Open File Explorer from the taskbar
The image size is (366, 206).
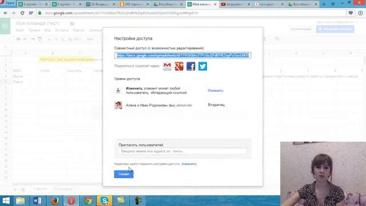click(x=21, y=201)
